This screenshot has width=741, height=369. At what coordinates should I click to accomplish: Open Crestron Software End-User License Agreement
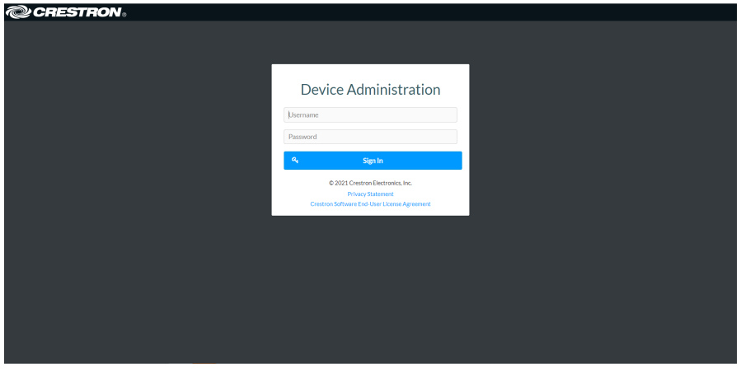coord(370,204)
